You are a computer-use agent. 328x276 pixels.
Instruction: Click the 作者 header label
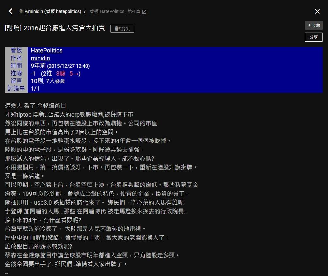pos(16,58)
